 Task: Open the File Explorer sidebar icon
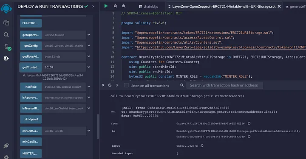click(x=6, y=23)
